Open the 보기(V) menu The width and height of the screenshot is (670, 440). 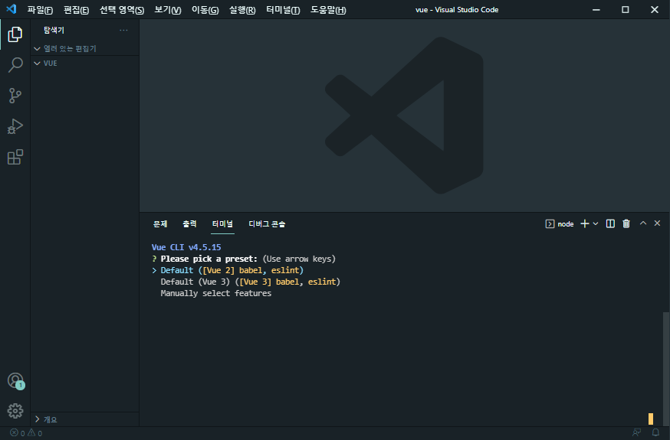pos(167,9)
